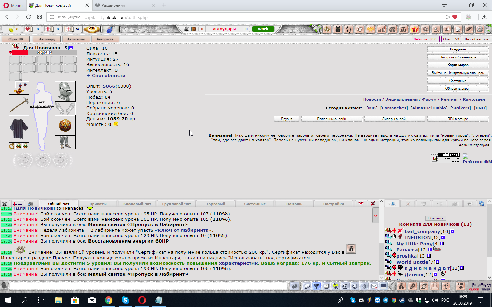
Task: Open the 'Энциклопедия' link
Action: coord(401,99)
